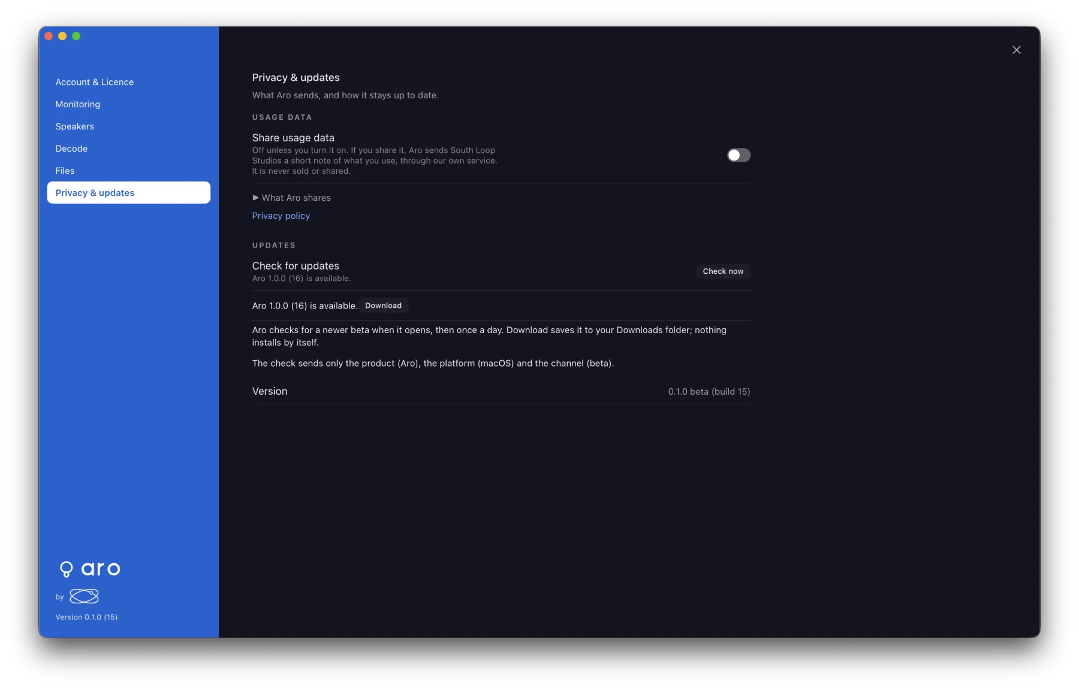Click the Privacy & updates page heading
1079x689 pixels.
(296, 77)
